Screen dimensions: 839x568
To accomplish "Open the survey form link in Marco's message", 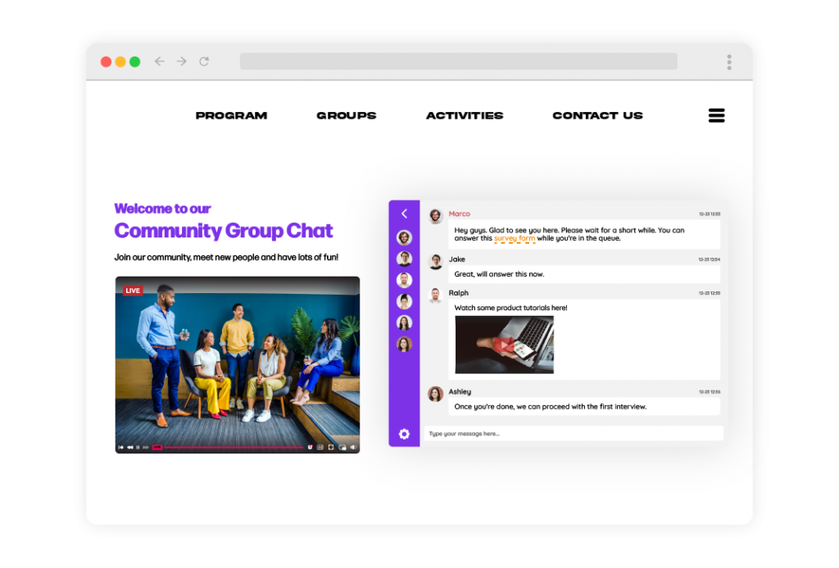I will (x=515, y=238).
